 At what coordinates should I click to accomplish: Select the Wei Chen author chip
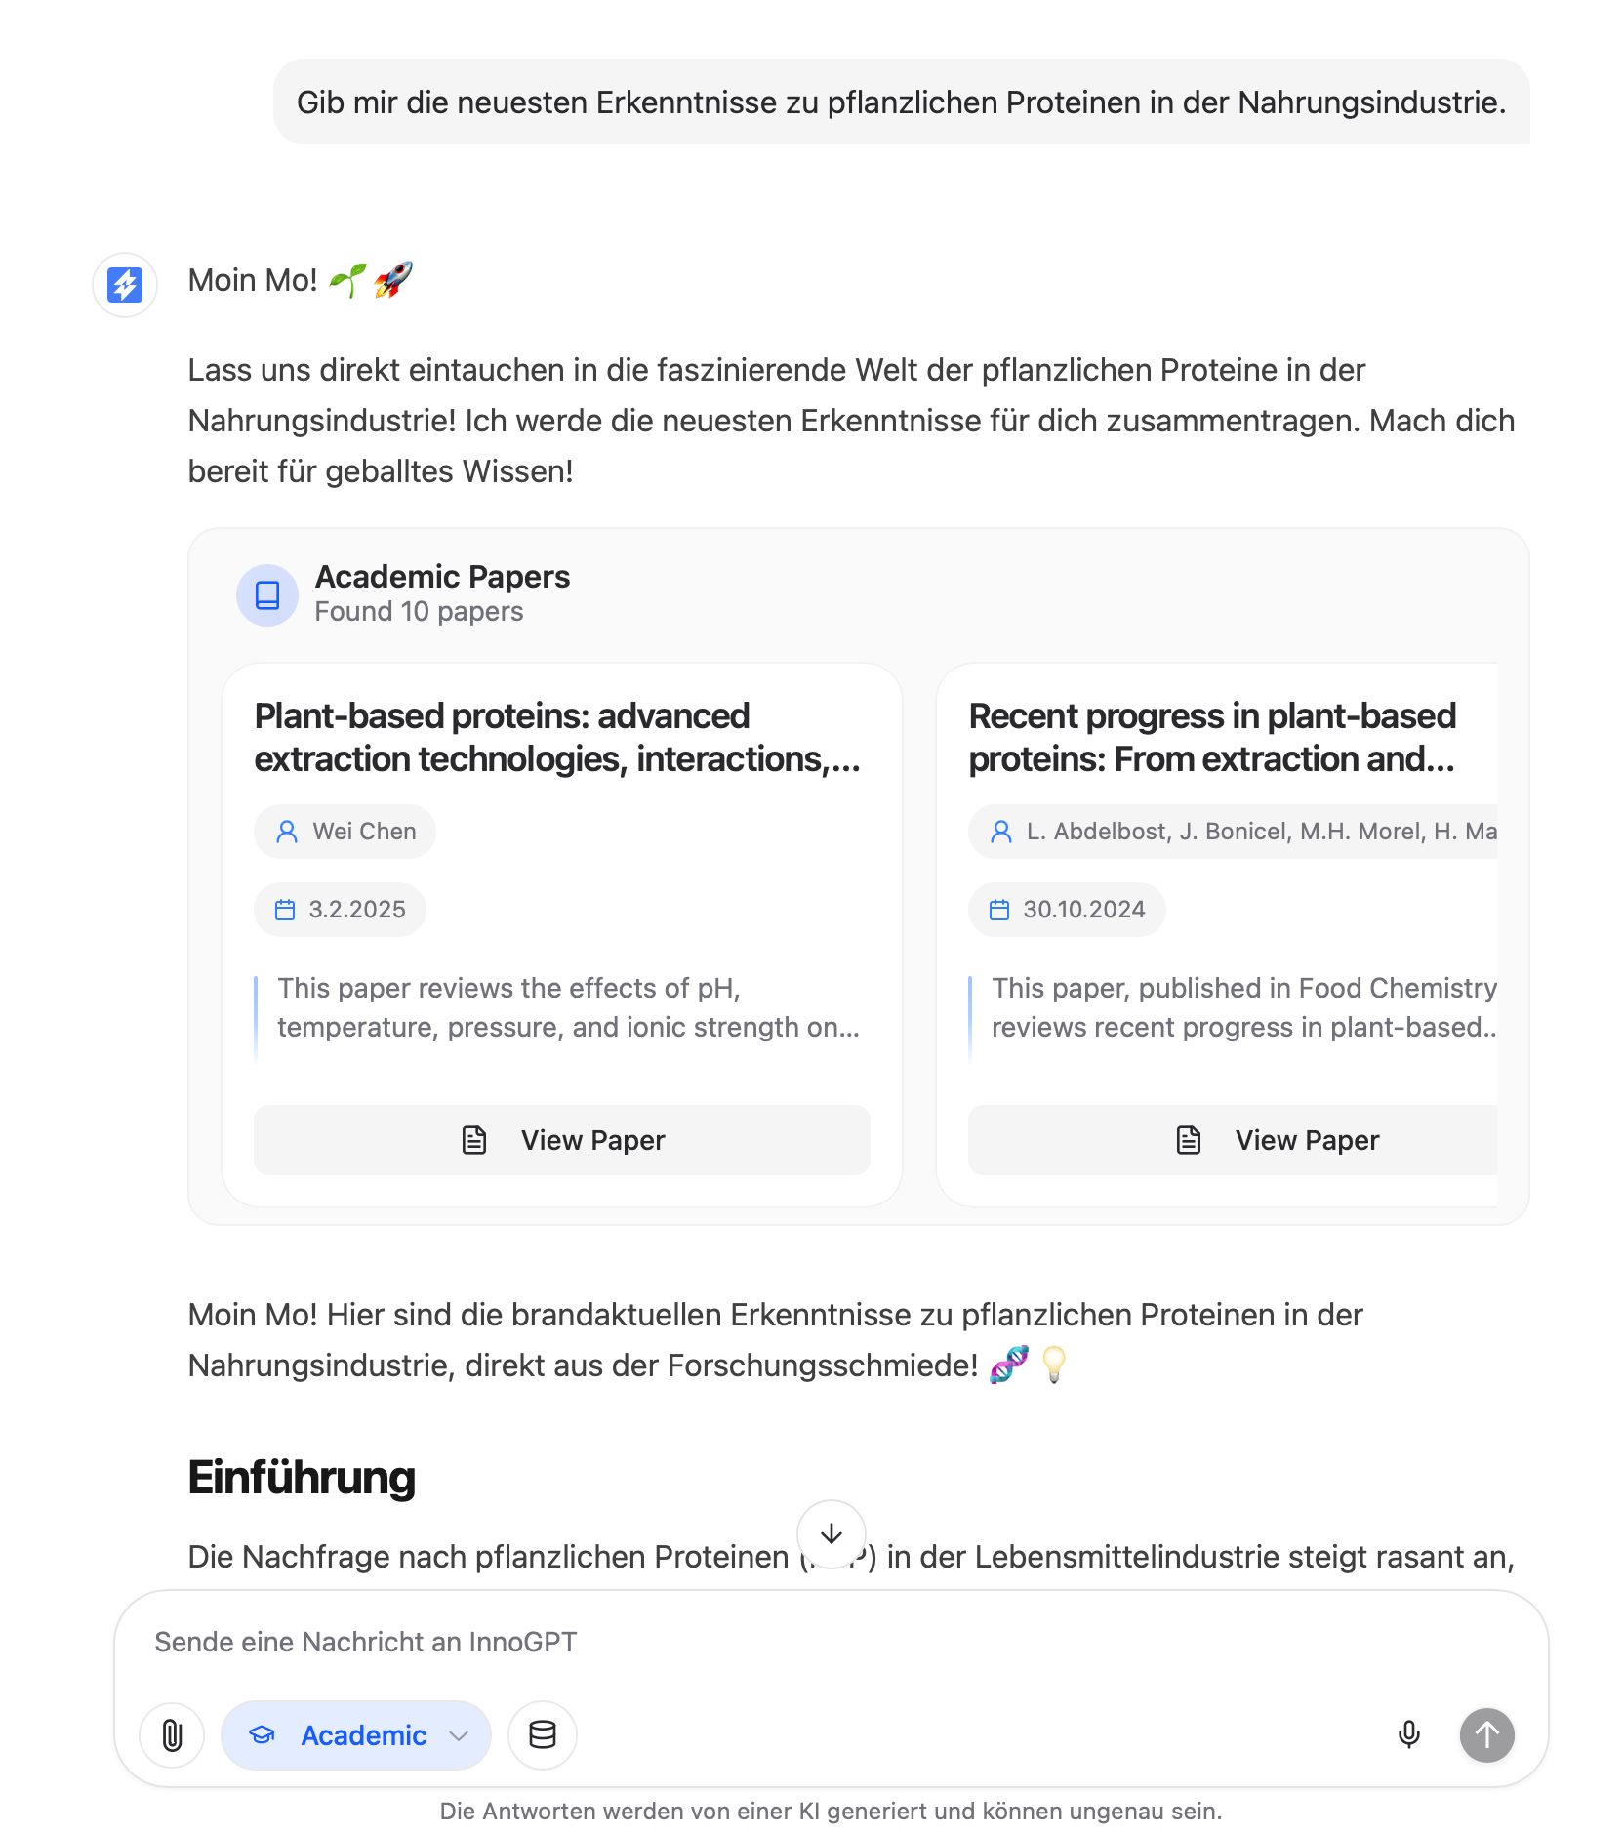[x=345, y=832]
